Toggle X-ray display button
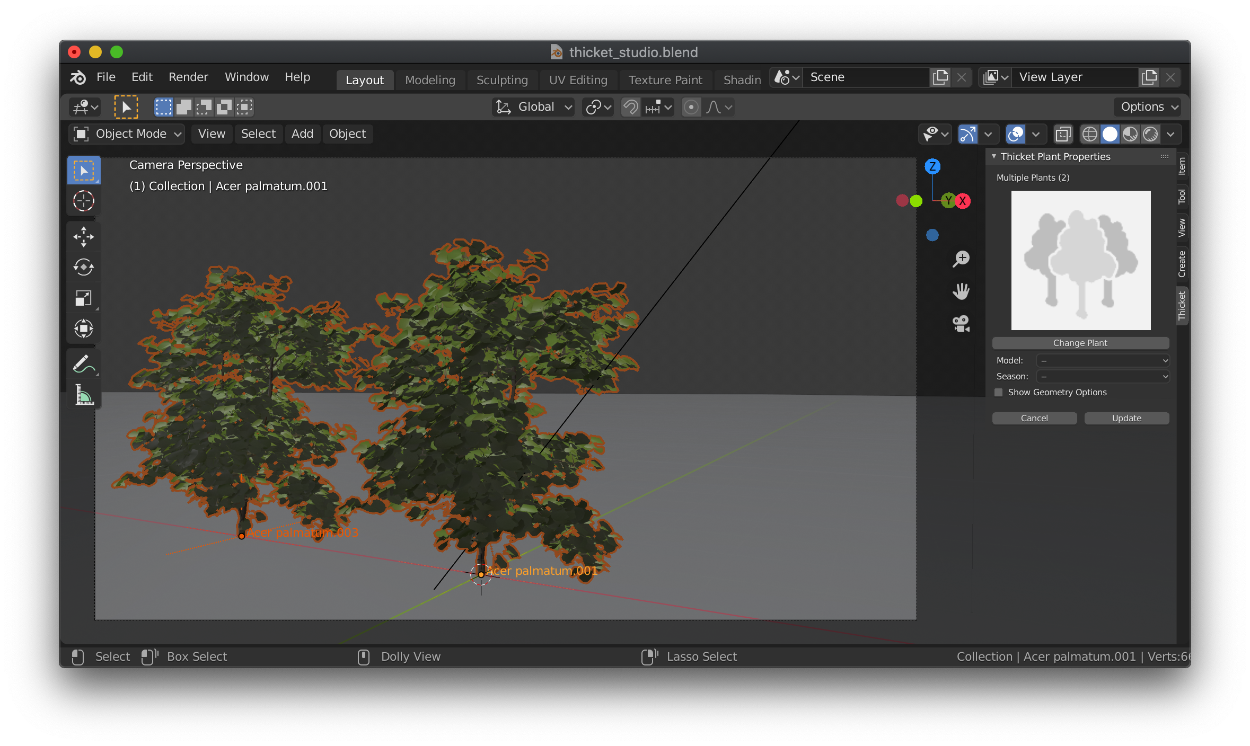This screenshot has height=746, width=1250. click(x=1063, y=134)
